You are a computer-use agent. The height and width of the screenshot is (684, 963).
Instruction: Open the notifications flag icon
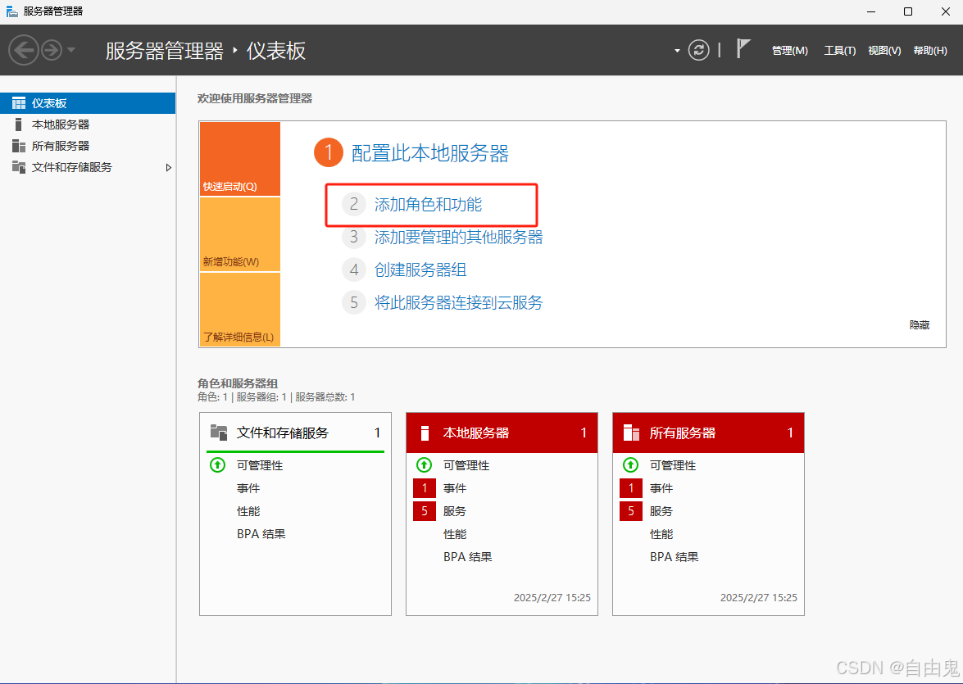click(x=743, y=48)
